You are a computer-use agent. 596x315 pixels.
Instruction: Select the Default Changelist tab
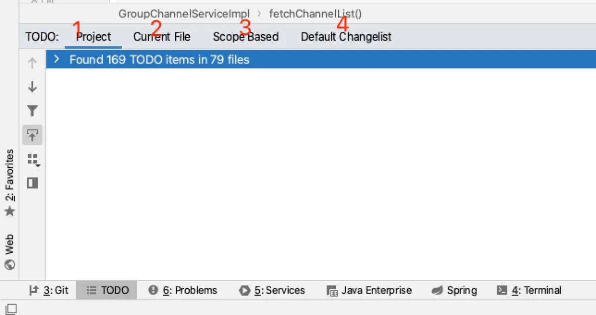point(346,37)
